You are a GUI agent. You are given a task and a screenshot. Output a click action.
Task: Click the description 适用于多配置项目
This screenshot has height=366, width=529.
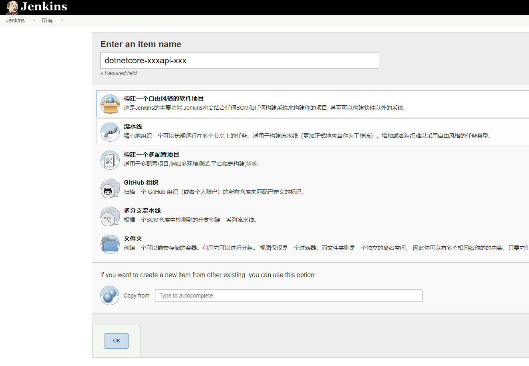click(191, 164)
